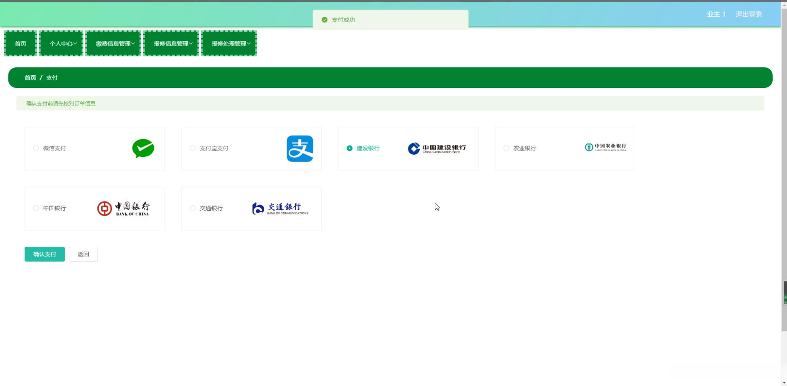Image resolution: width=787 pixels, height=386 pixels.
Task: Select the 农业银行 radio button
Action: coord(506,148)
